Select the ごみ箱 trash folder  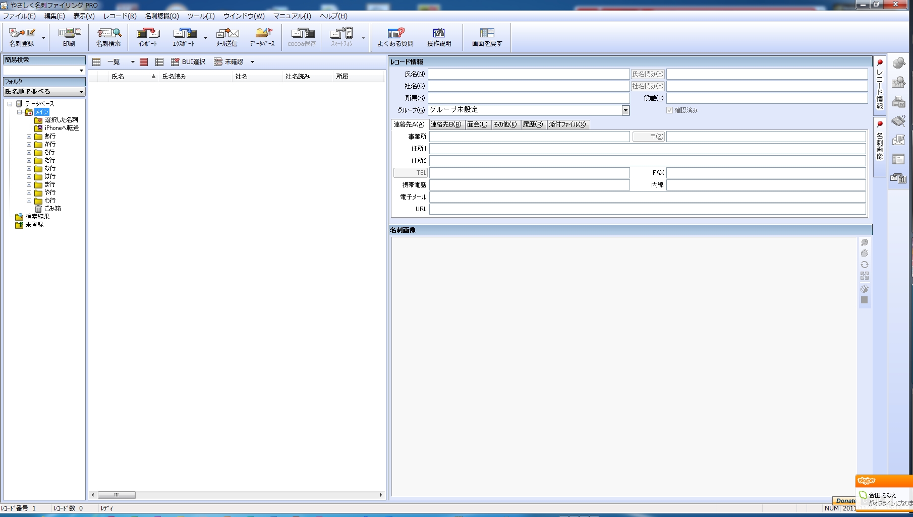tap(48, 209)
